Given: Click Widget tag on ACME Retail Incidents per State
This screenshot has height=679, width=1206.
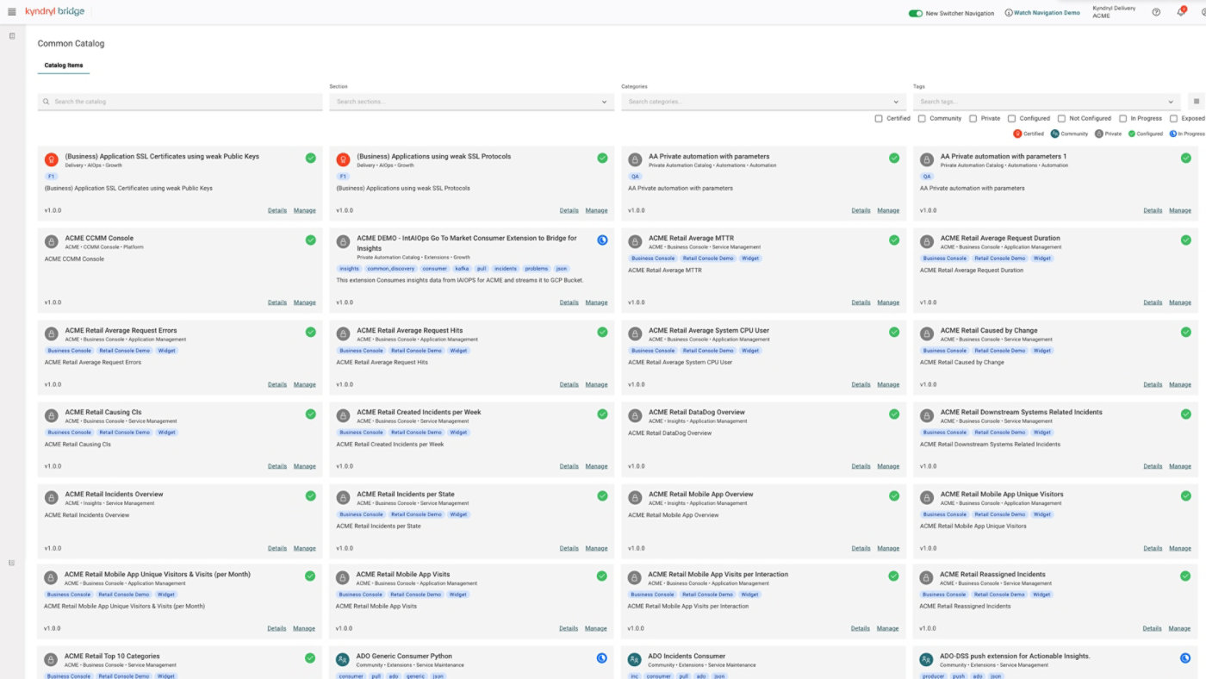Looking at the screenshot, I should click(458, 514).
